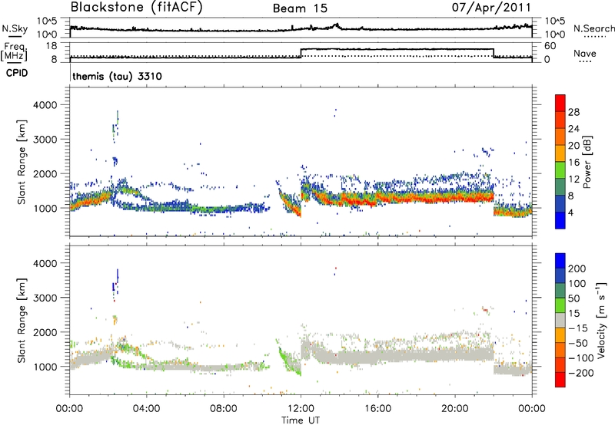The width and height of the screenshot is (615, 425).
Task: Click the 'themis (tau) 3310' text
Action: (x=117, y=76)
